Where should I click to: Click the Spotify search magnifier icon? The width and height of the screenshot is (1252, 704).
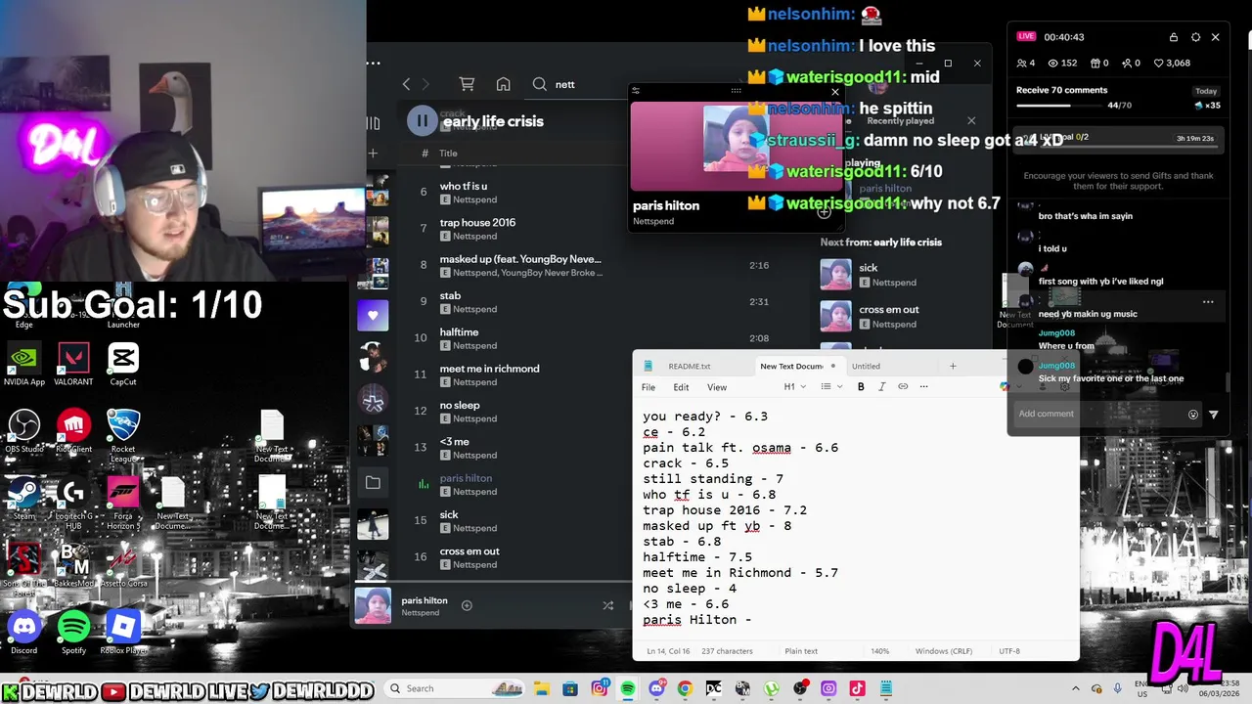[x=539, y=84]
